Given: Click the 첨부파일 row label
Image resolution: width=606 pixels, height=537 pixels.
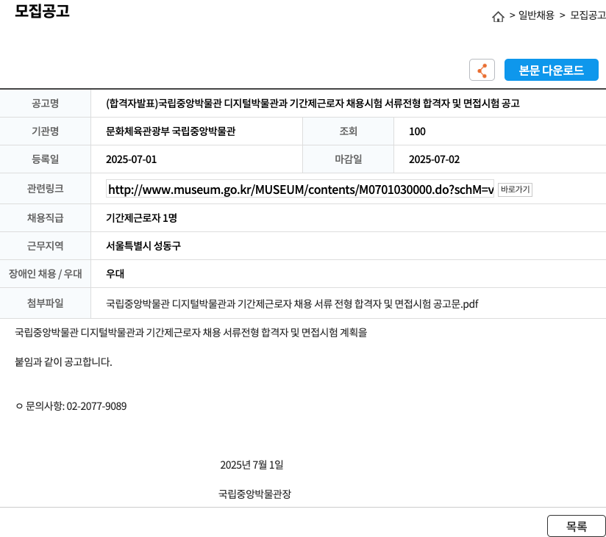Looking at the screenshot, I should (45, 303).
